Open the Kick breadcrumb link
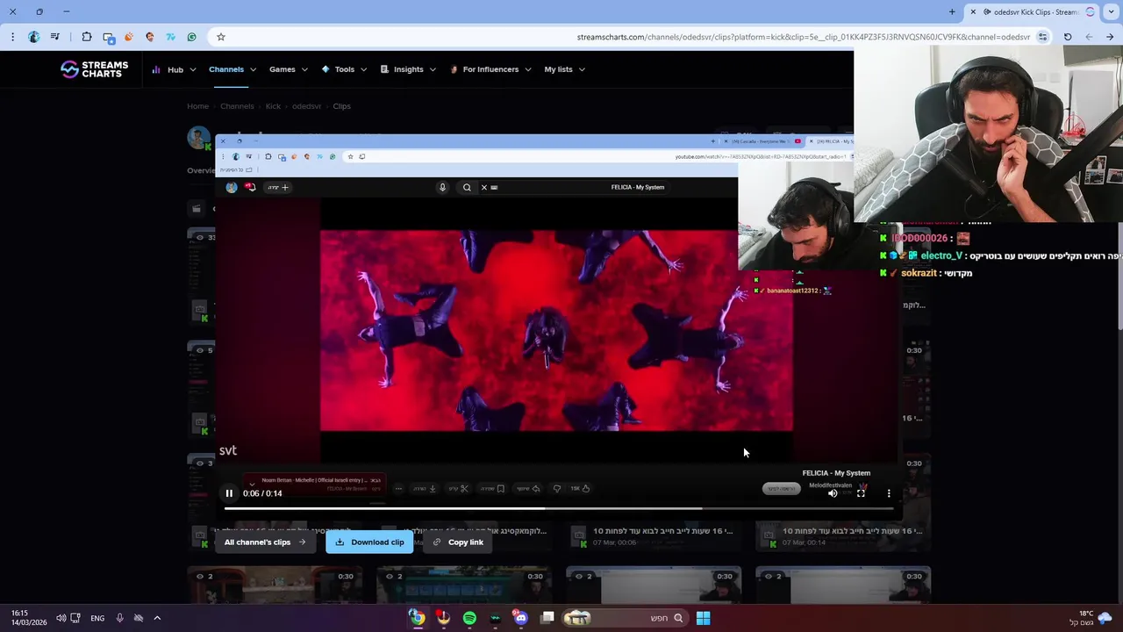The image size is (1123, 632). click(273, 106)
